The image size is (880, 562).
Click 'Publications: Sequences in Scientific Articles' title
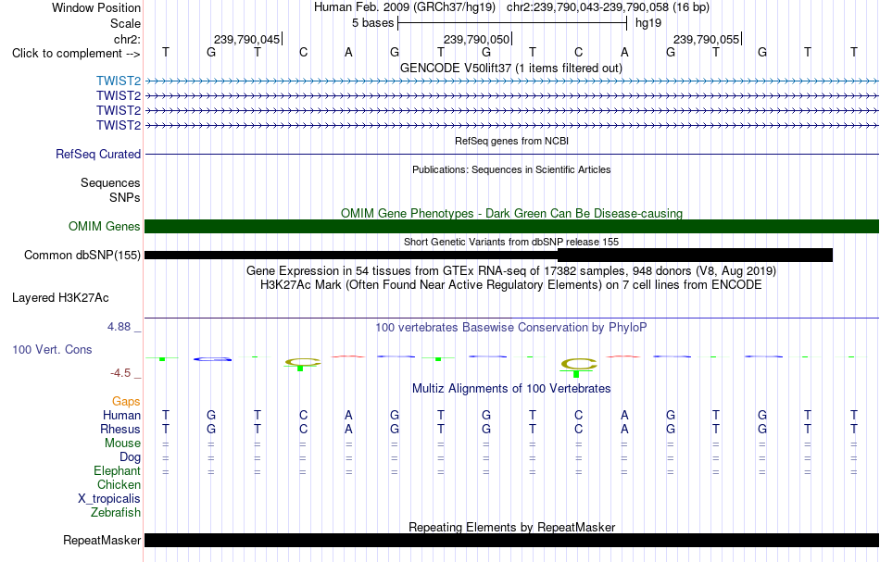click(511, 170)
